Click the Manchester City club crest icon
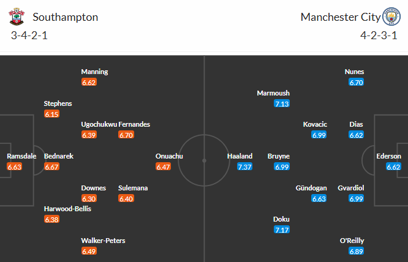The width and height of the screenshot is (408, 262). coord(391,17)
